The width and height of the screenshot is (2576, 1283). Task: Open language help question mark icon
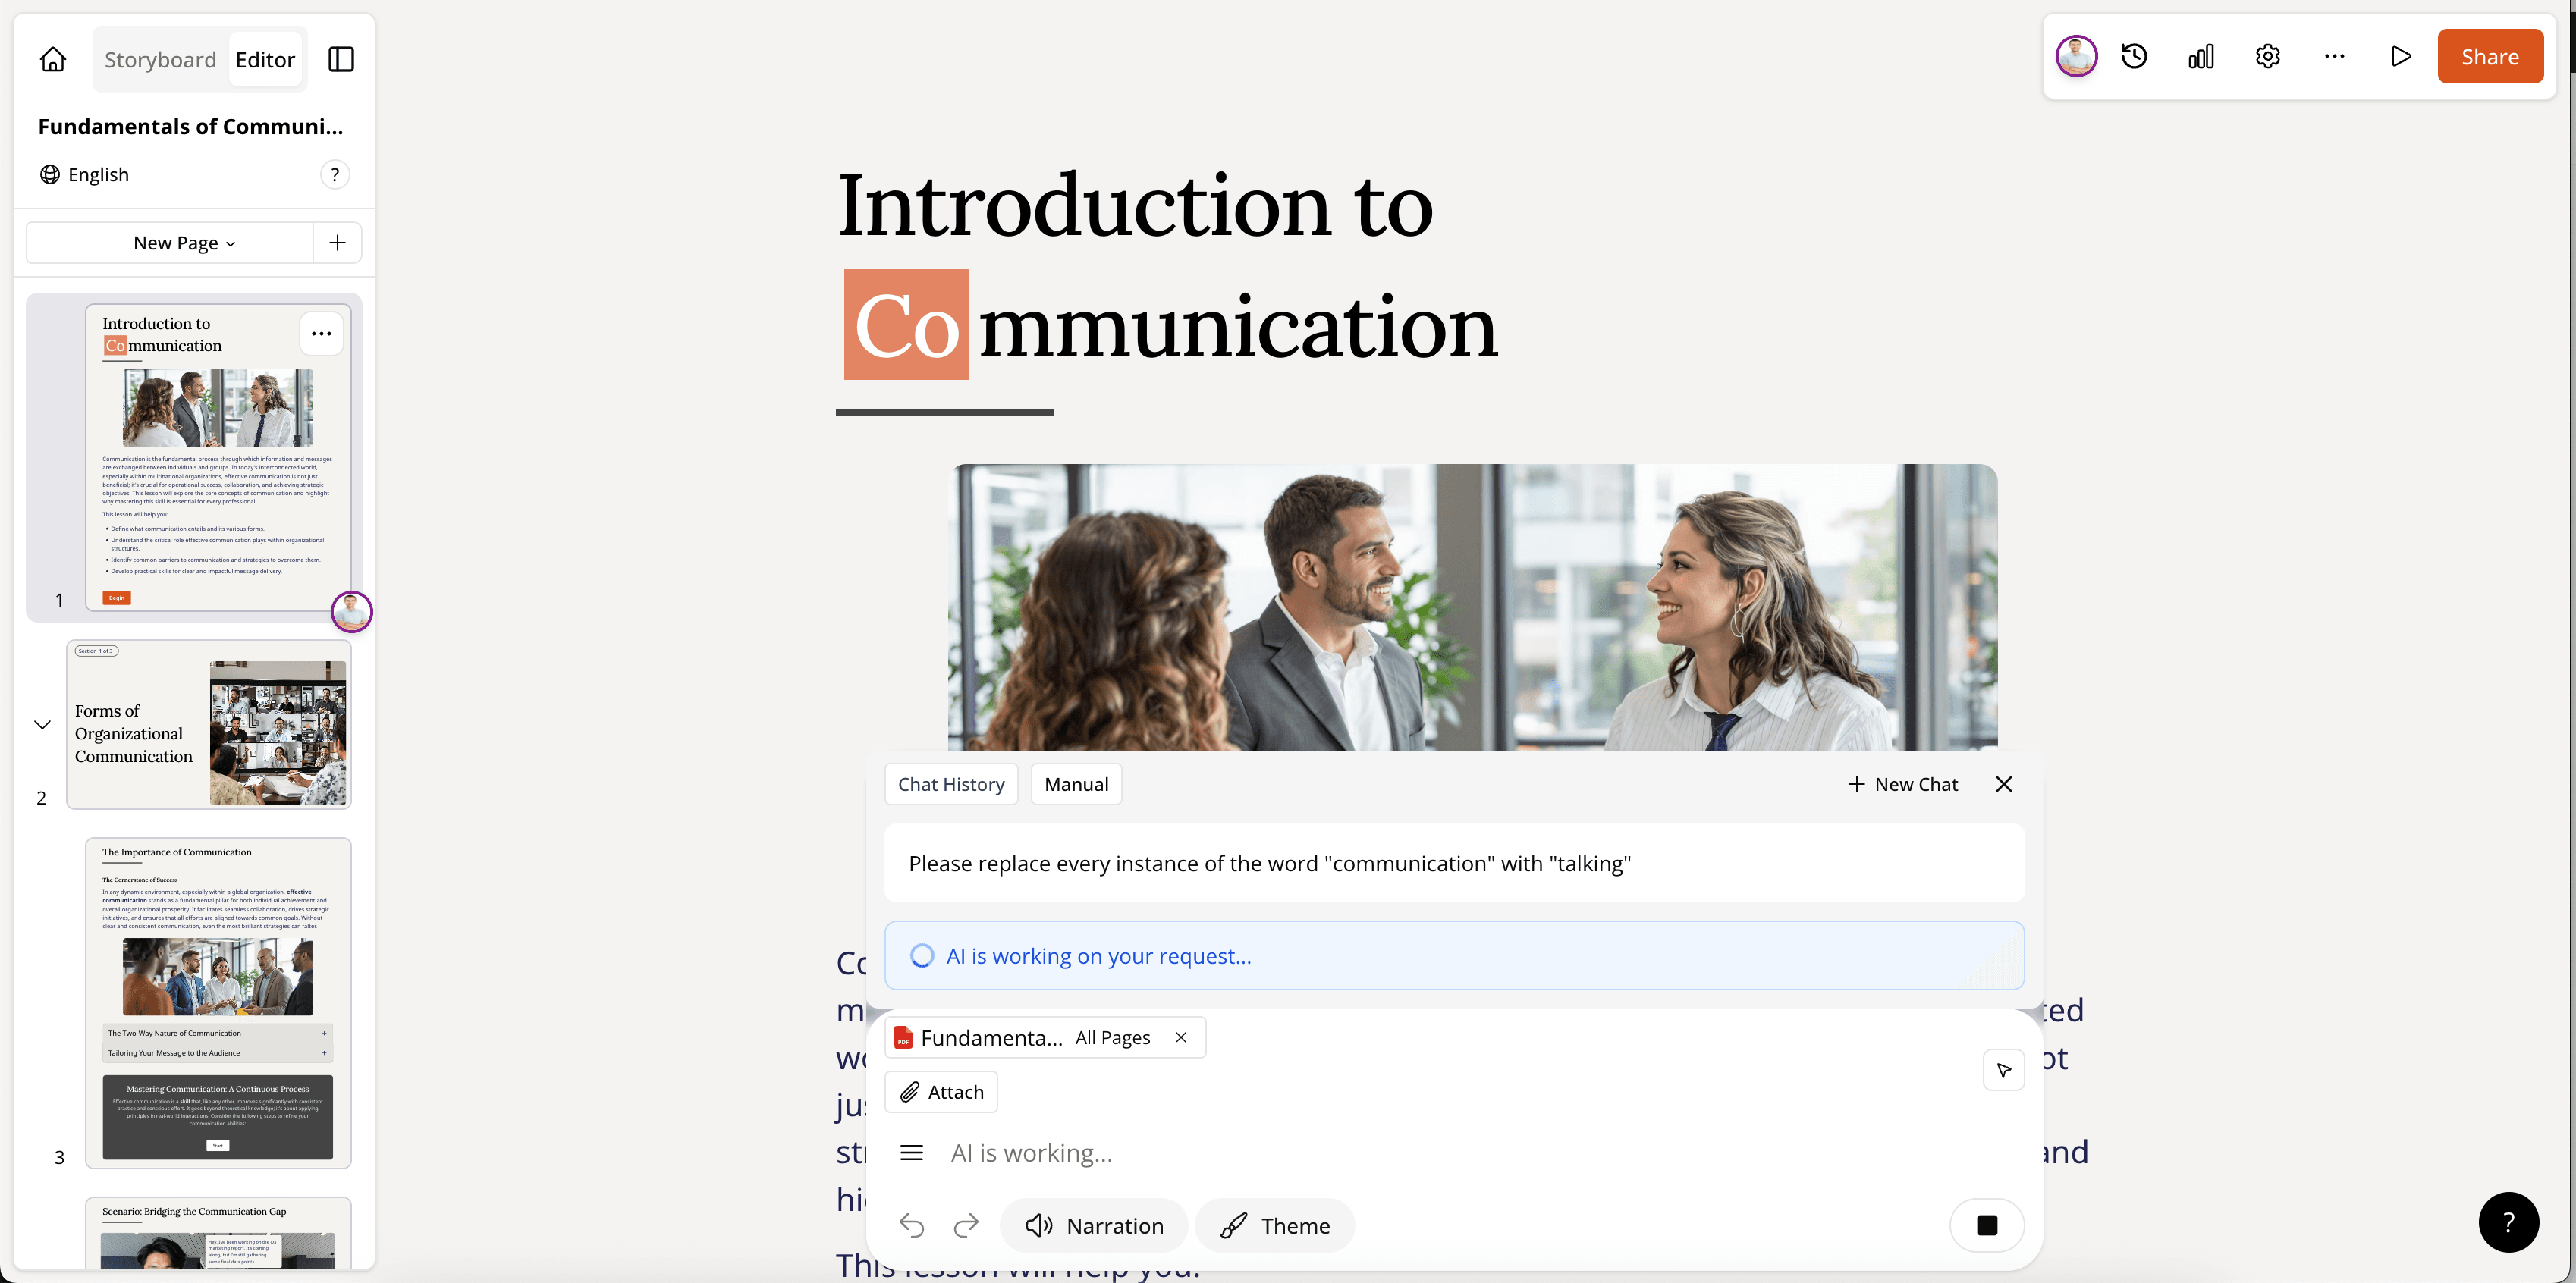click(335, 175)
